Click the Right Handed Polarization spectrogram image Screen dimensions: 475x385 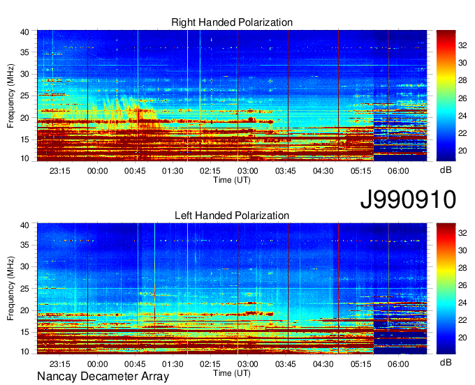232,96
